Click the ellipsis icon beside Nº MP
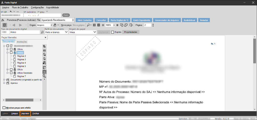Viewport: 257px width, 120px height. point(18,12)
